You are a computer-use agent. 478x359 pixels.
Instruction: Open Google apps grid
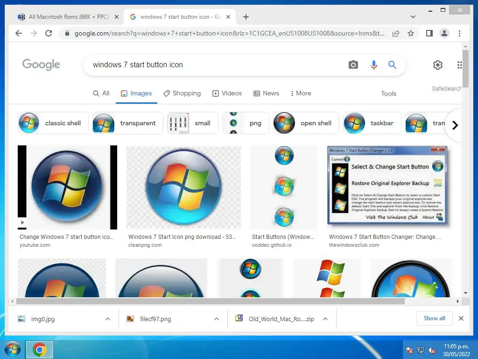(459, 65)
